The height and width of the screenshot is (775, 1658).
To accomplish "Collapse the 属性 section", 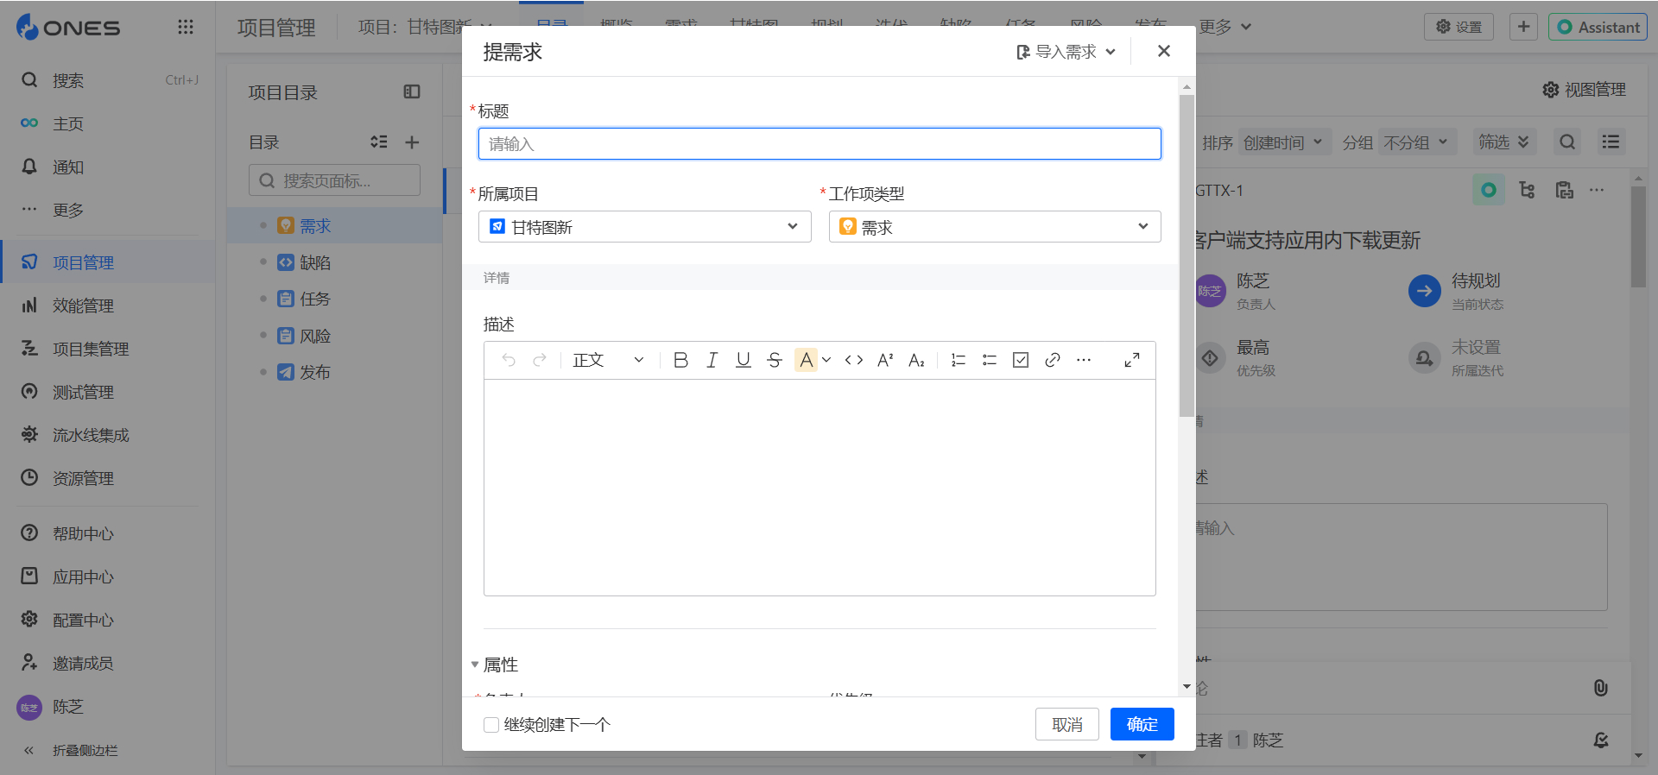I will [x=475, y=665].
